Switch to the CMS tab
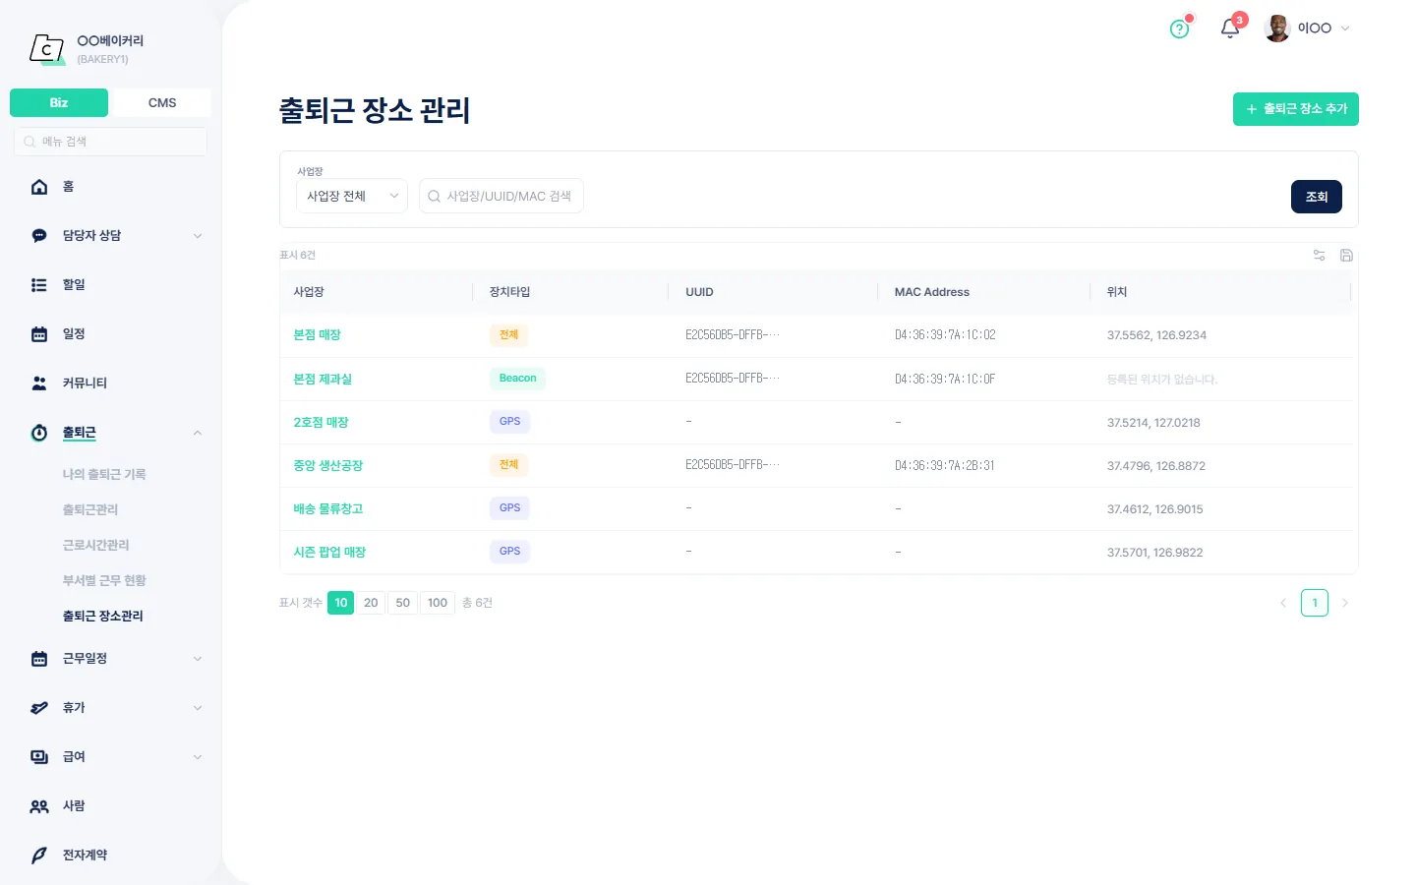Viewport: 1416px width, 885px height. [162, 102]
